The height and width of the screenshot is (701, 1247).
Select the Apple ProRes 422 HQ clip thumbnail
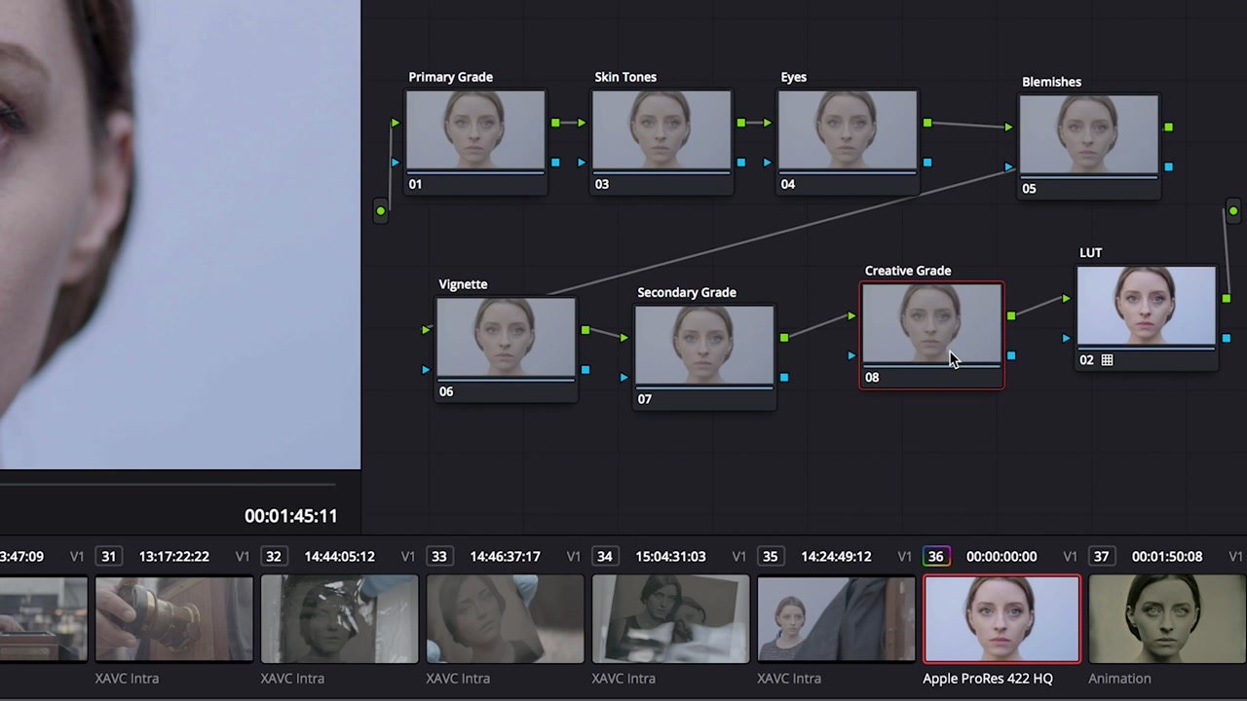(1001, 618)
